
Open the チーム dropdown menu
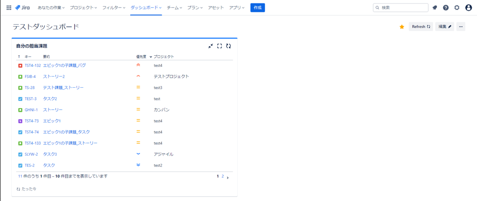(174, 8)
